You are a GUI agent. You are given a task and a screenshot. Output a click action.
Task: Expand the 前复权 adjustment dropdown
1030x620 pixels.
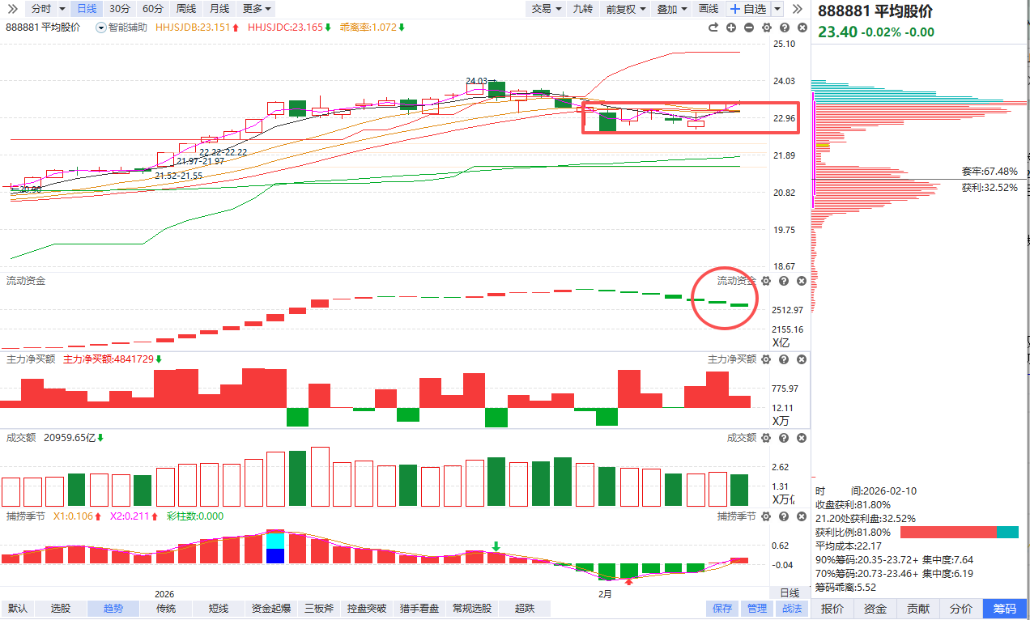(x=627, y=8)
